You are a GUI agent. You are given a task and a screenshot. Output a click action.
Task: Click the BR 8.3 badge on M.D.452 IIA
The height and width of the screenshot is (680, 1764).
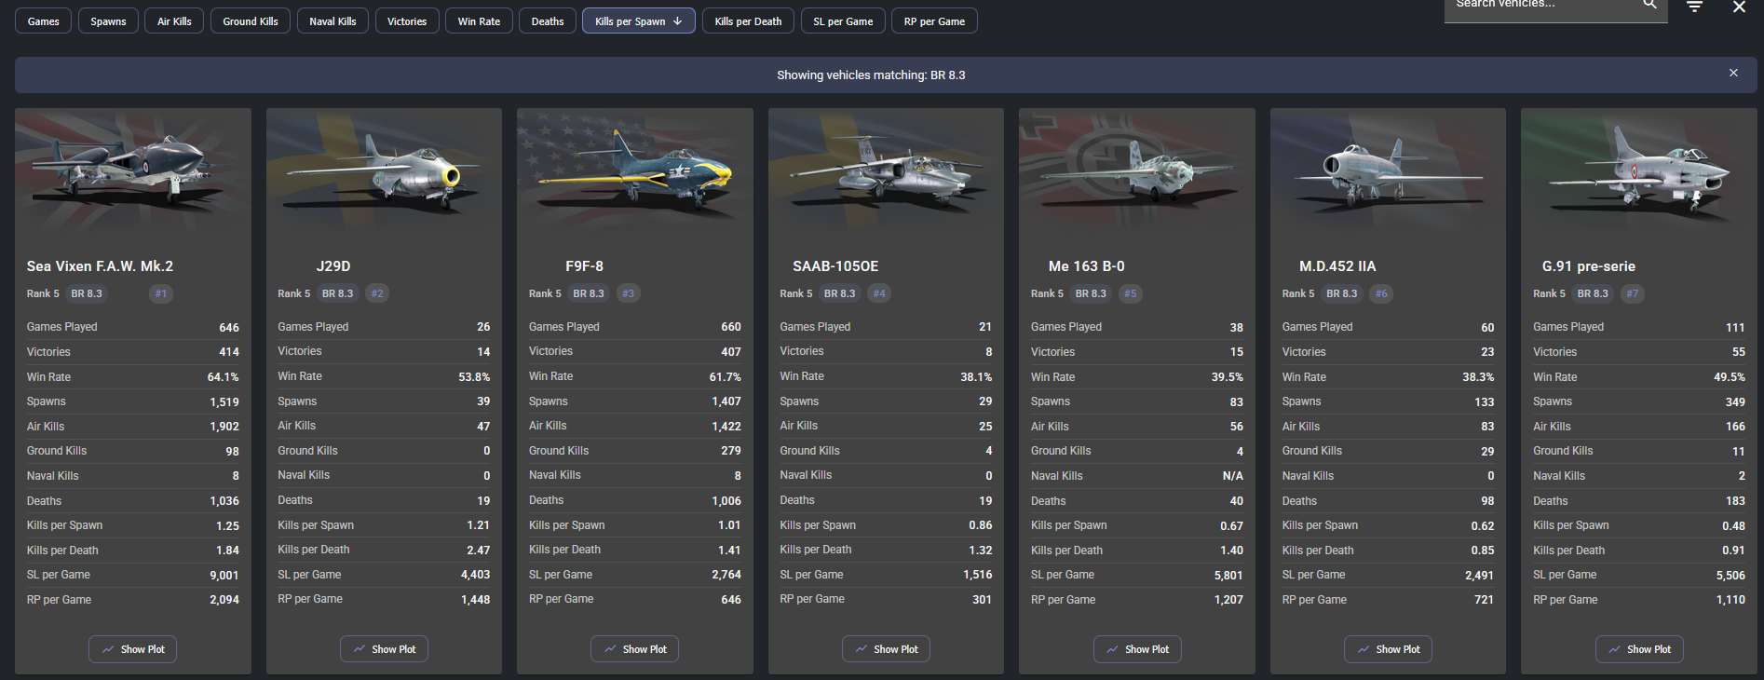tap(1341, 293)
